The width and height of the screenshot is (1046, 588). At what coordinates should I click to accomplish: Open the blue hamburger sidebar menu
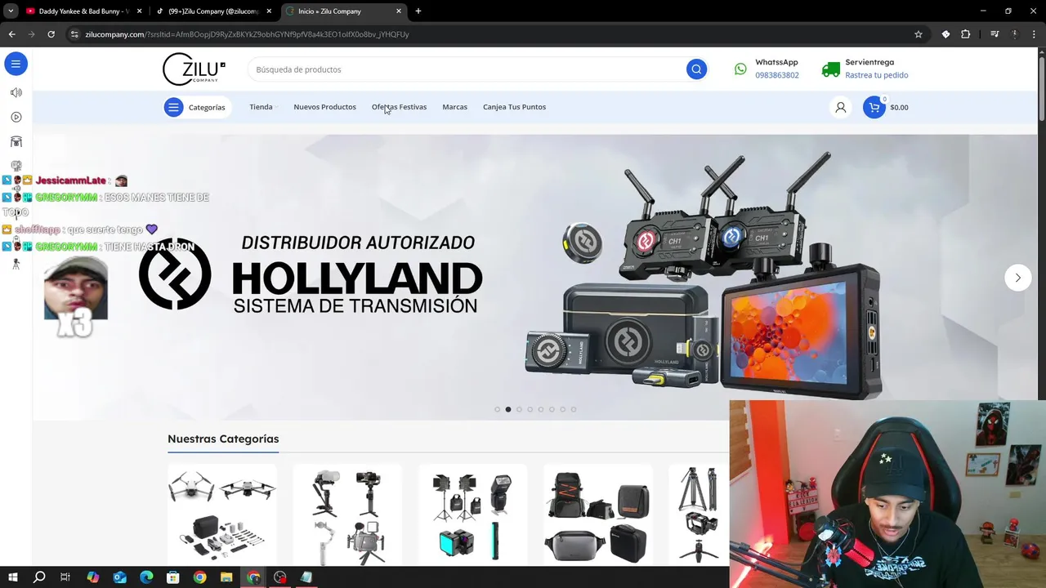[16, 64]
